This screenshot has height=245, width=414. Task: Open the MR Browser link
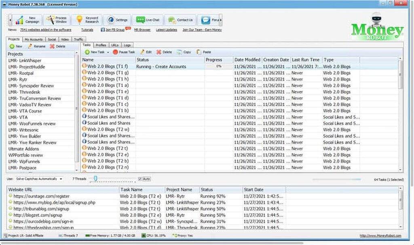pyautogui.click(x=142, y=30)
